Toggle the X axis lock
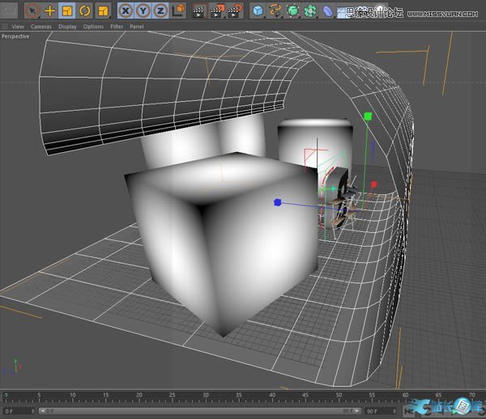Screen dimensions: 486x419 (126, 11)
